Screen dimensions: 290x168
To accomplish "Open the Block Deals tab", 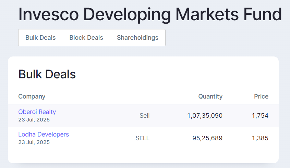I will click(86, 38).
